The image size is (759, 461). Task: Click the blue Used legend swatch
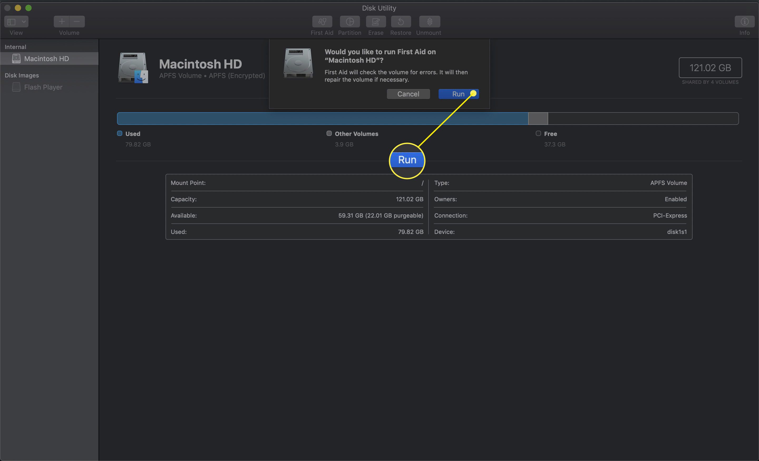click(x=120, y=133)
